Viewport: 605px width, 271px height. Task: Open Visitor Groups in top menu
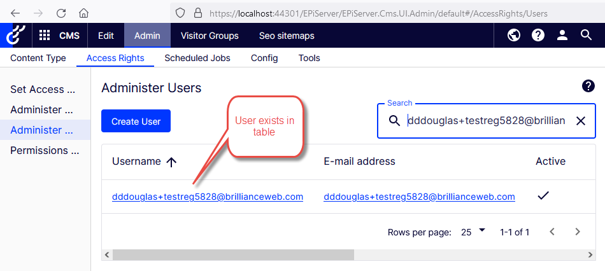210,36
